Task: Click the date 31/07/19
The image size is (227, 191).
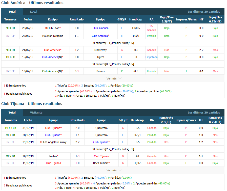Action: point(28,128)
